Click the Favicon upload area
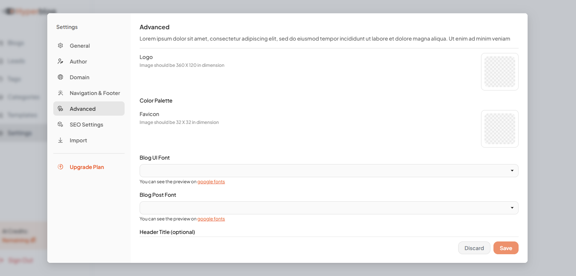The image size is (576, 276). (499, 128)
